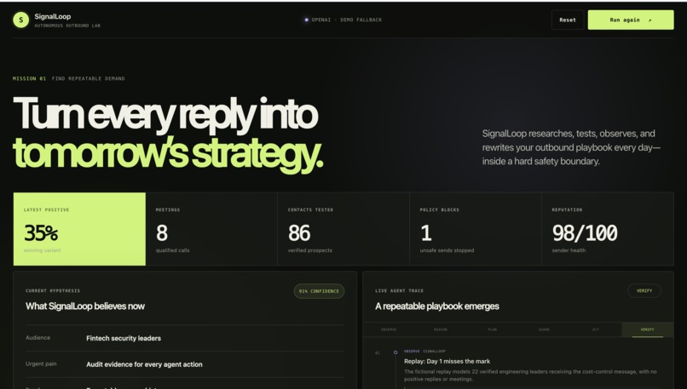Click the purple OpenAI status dot

tap(306, 20)
